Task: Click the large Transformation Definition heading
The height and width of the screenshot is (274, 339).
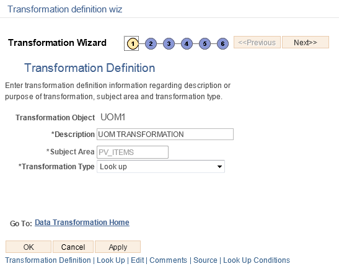Action: 90,68
